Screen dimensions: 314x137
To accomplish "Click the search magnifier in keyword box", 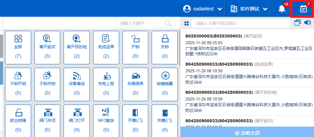I will 168,23.
